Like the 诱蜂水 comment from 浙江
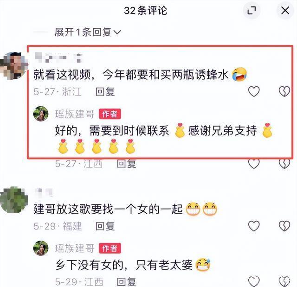This screenshot has width=297, height=287. pyautogui.click(x=254, y=91)
